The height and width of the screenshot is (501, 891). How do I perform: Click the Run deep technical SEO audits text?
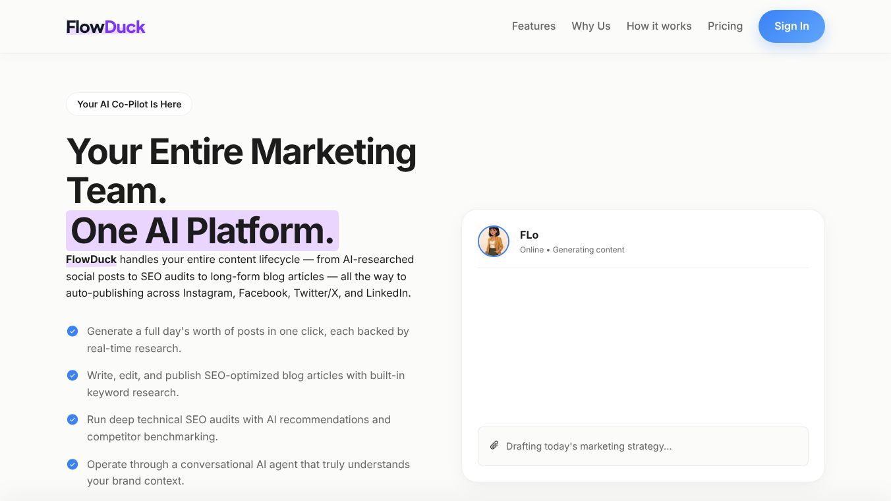(x=239, y=428)
